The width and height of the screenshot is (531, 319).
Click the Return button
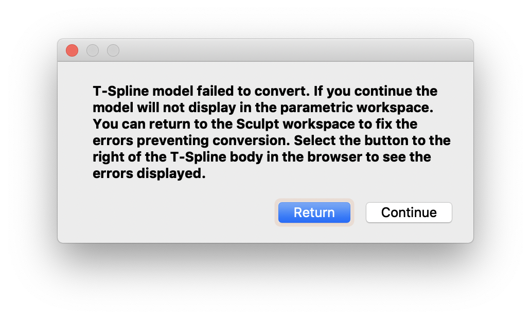click(x=314, y=212)
